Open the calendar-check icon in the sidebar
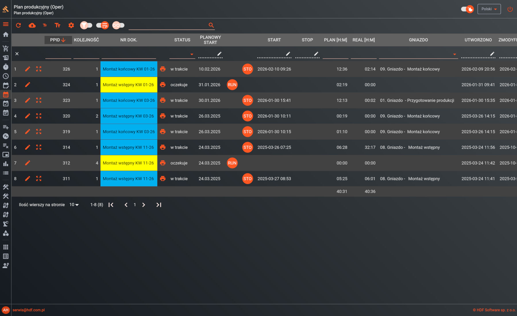This screenshot has height=316, width=517. 6,104
